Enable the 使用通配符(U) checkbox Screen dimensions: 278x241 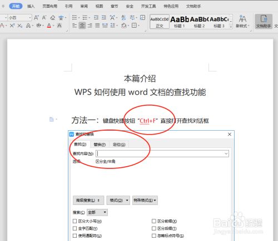tap(75, 236)
